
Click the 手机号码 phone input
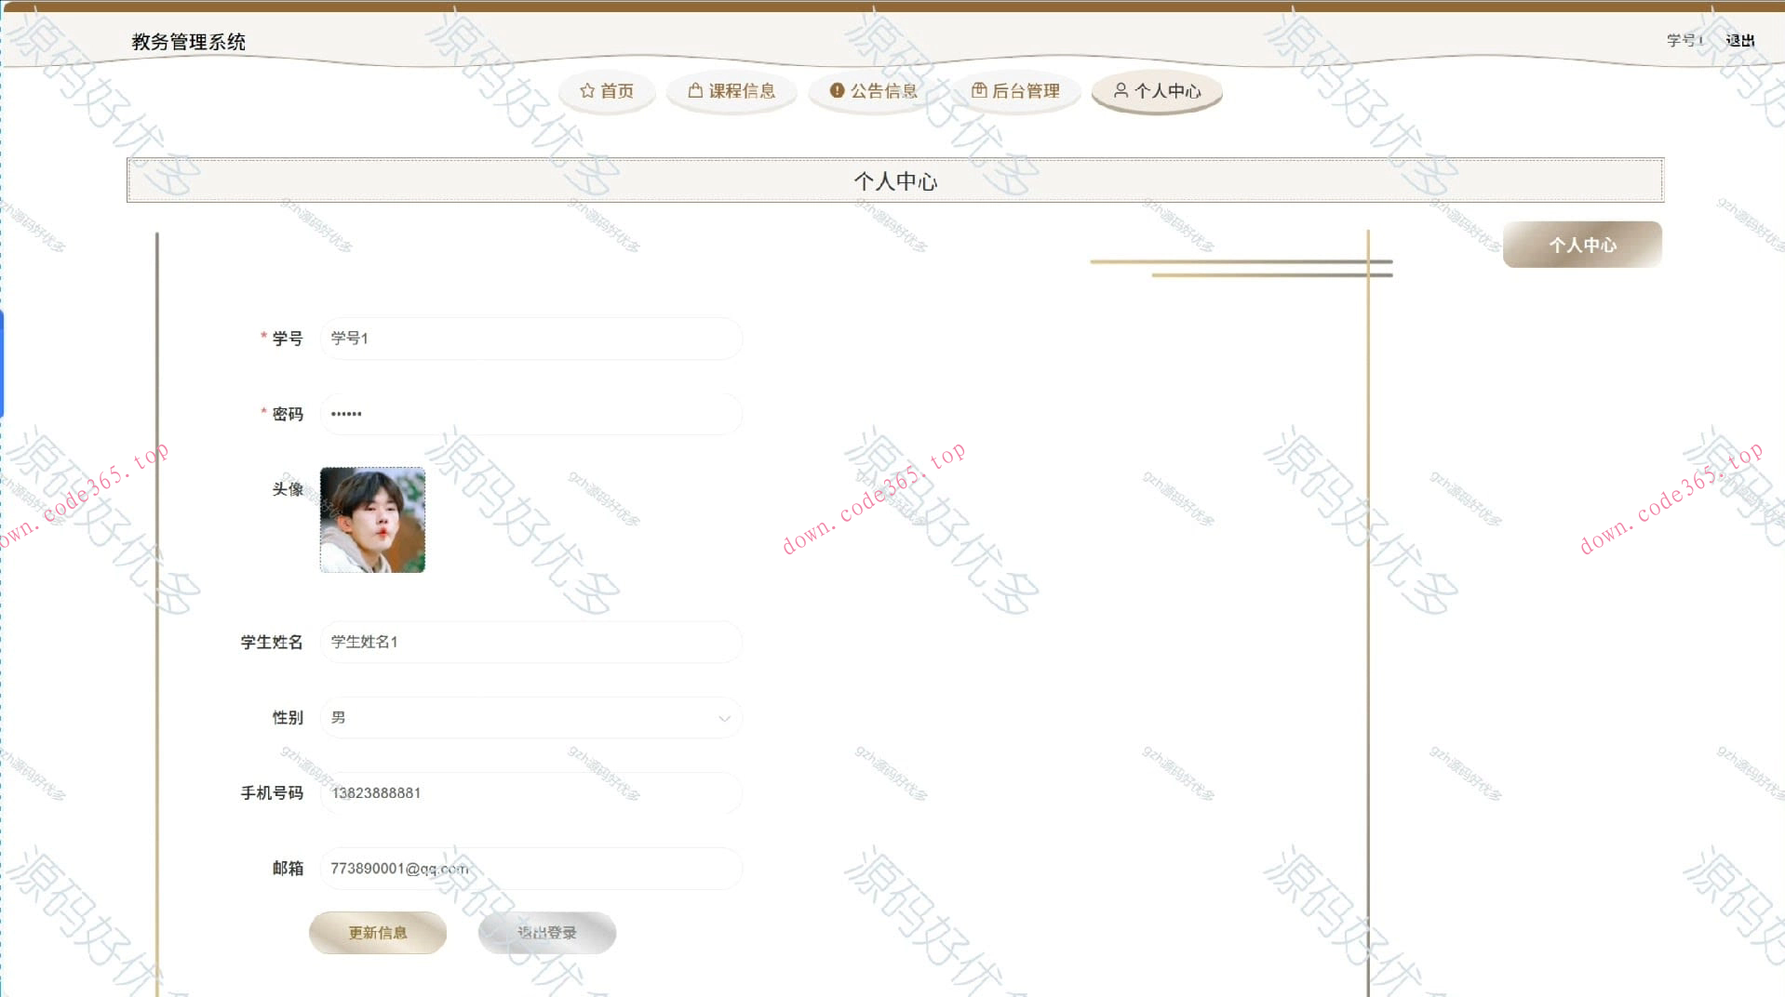[530, 792]
